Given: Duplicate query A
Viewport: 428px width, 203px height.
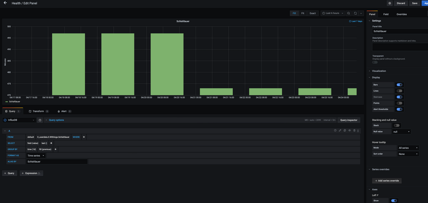Looking at the screenshot, I should [345, 130].
